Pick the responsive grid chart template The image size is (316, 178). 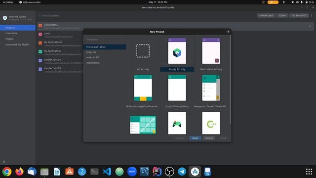(143, 125)
